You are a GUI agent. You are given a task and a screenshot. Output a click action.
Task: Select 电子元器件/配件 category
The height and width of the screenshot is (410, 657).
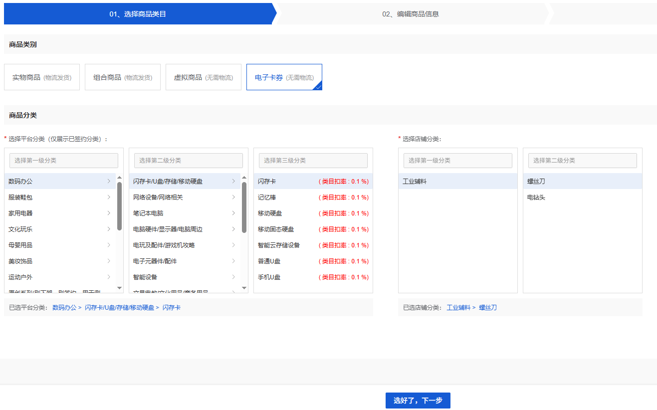(185, 261)
